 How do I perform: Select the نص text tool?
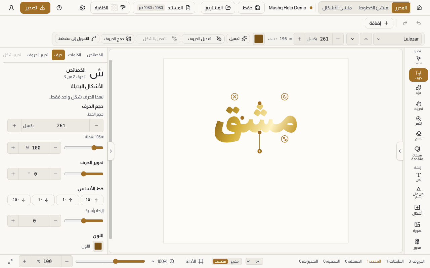pyautogui.click(x=418, y=177)
